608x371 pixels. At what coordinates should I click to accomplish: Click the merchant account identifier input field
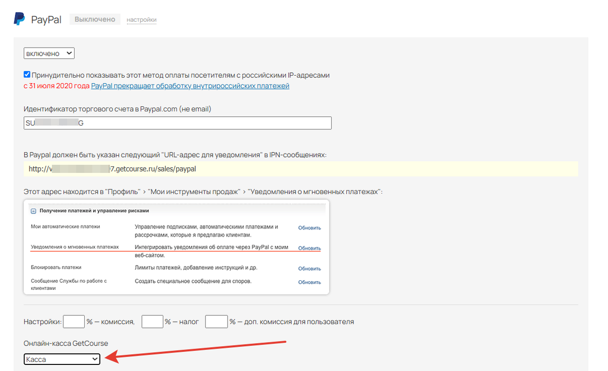(x=177, y=123)
